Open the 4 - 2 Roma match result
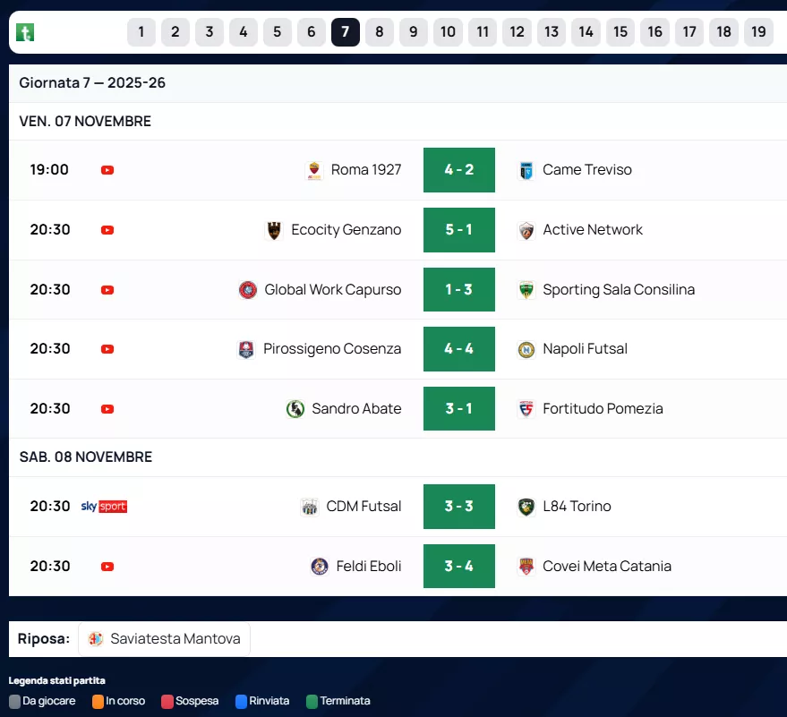 [458, 170]
